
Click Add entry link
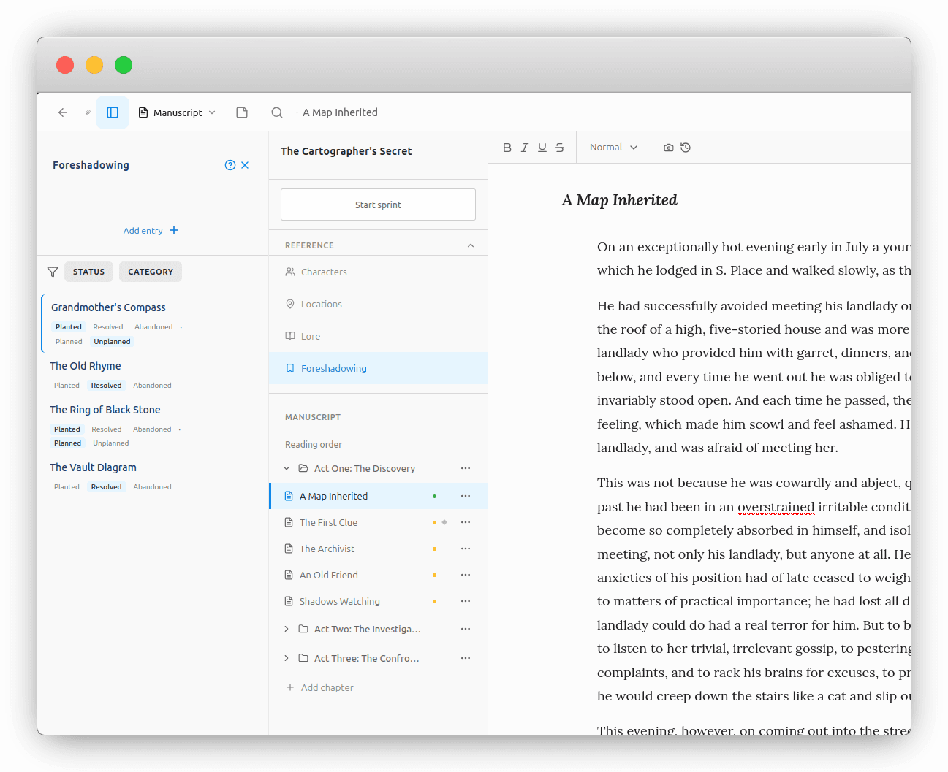pos(151,230)
